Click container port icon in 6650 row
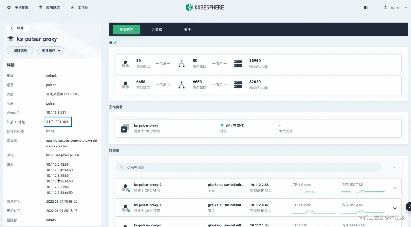 coord(125,85)
